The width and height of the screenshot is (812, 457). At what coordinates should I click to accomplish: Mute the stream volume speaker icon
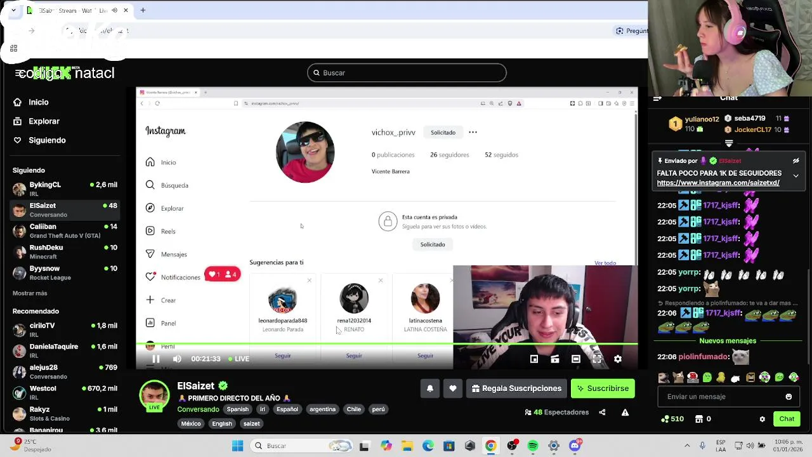tap(177, 359)
